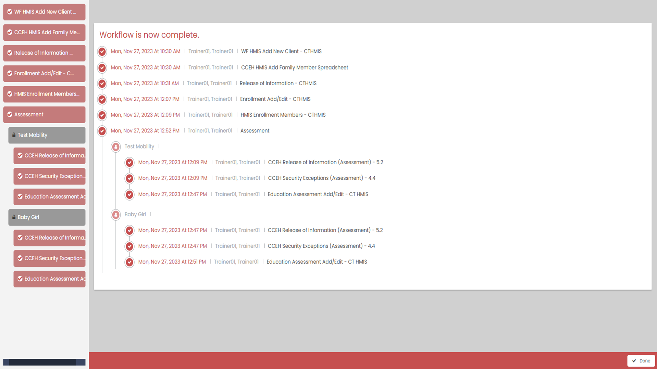
Task: Select Enrollment Add/Edit step in sidebar
Action: (45, 74)
